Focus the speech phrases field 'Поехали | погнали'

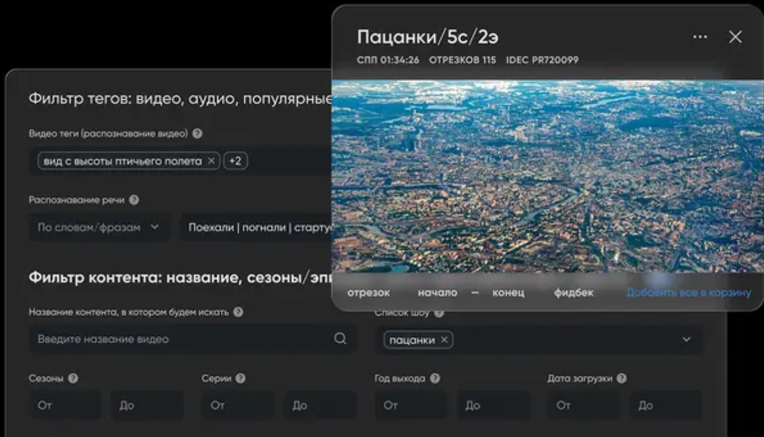(257, 227)
